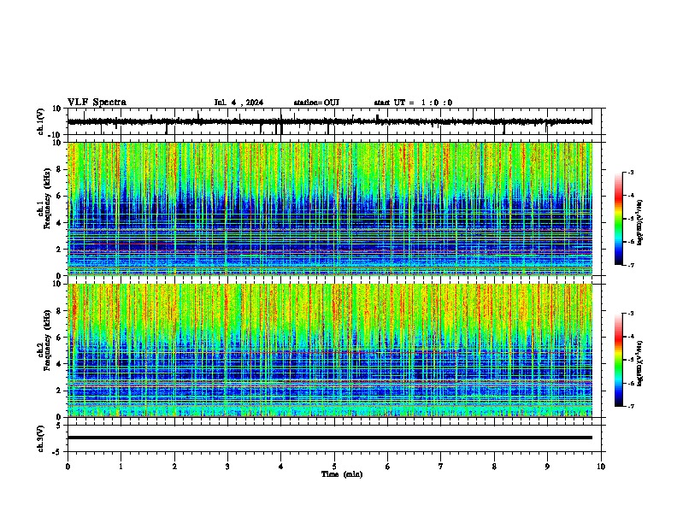This screenshot has width=677, height=523.
Task: Click the ch.2 colorbar log(PSD) label
Action: (x=640, y=363)
